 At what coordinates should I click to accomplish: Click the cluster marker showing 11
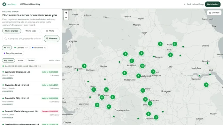pos(102,97)
